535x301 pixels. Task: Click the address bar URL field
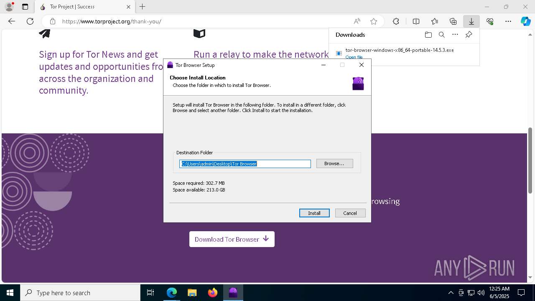201,21
